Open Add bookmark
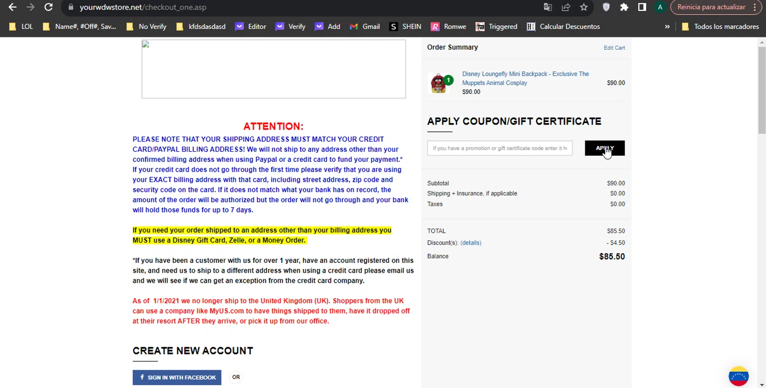 pyautogui.click(x=327, y=27)
